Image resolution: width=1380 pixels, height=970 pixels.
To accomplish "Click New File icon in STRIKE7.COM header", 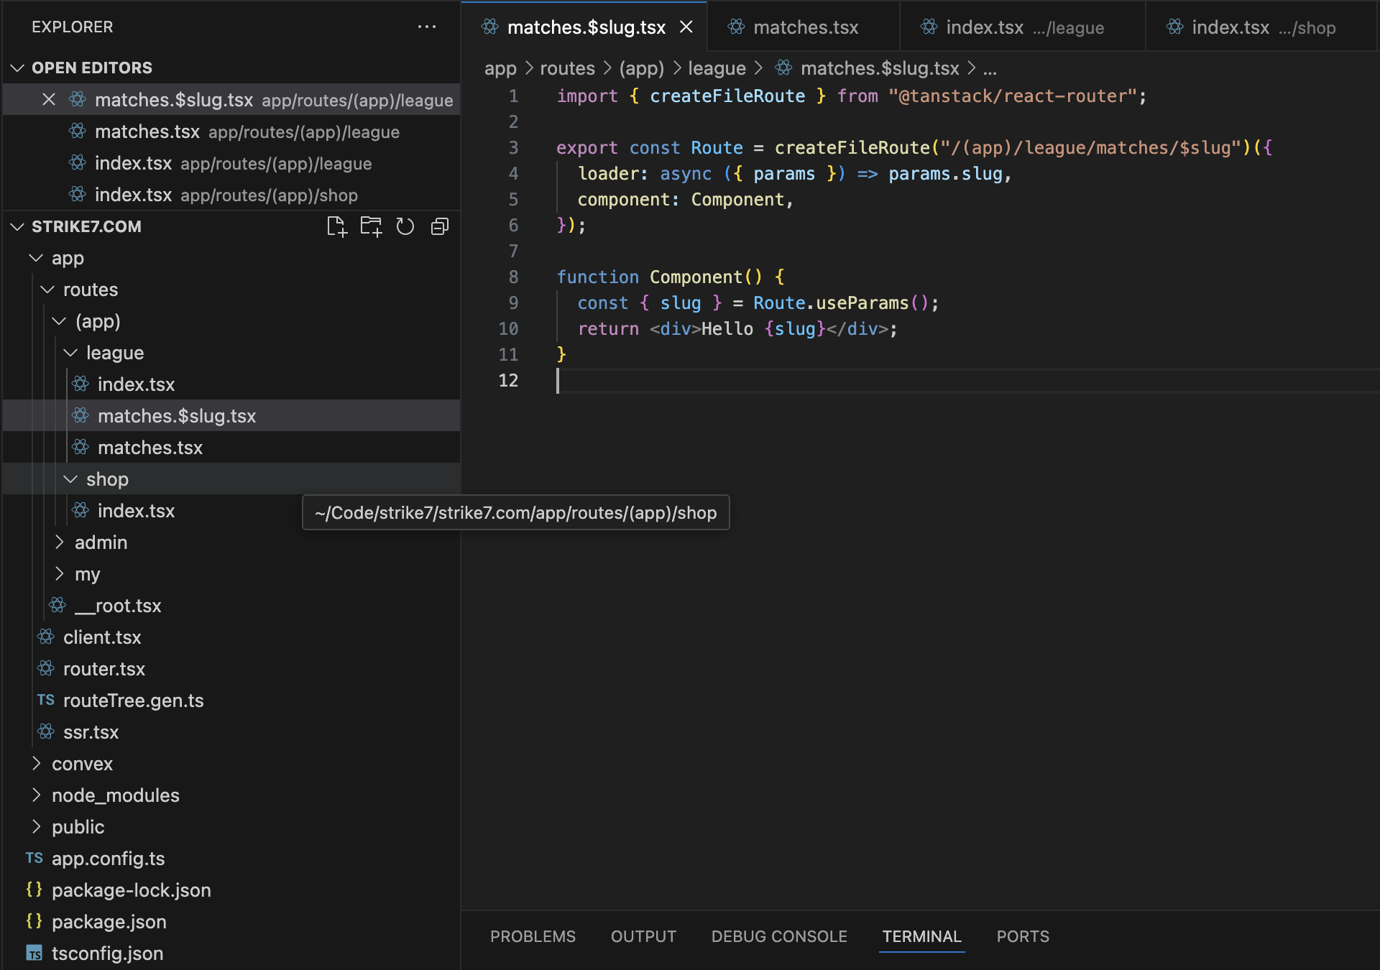I will [336, 226].
